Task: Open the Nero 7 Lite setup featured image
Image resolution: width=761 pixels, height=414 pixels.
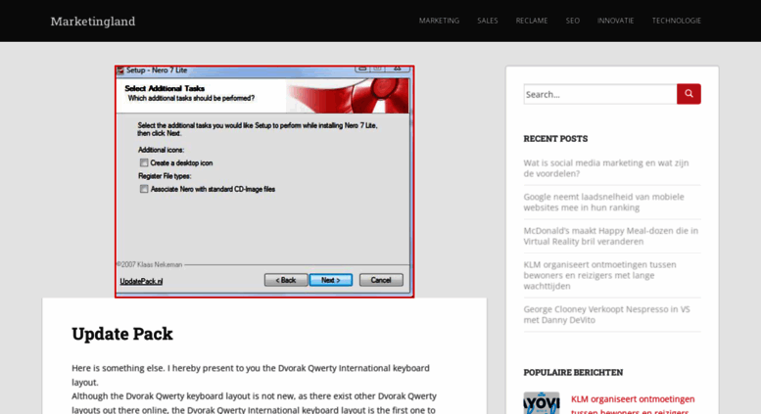Action: [x=264, y=182]
